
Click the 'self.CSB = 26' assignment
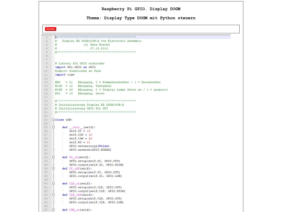click(80, 138)
